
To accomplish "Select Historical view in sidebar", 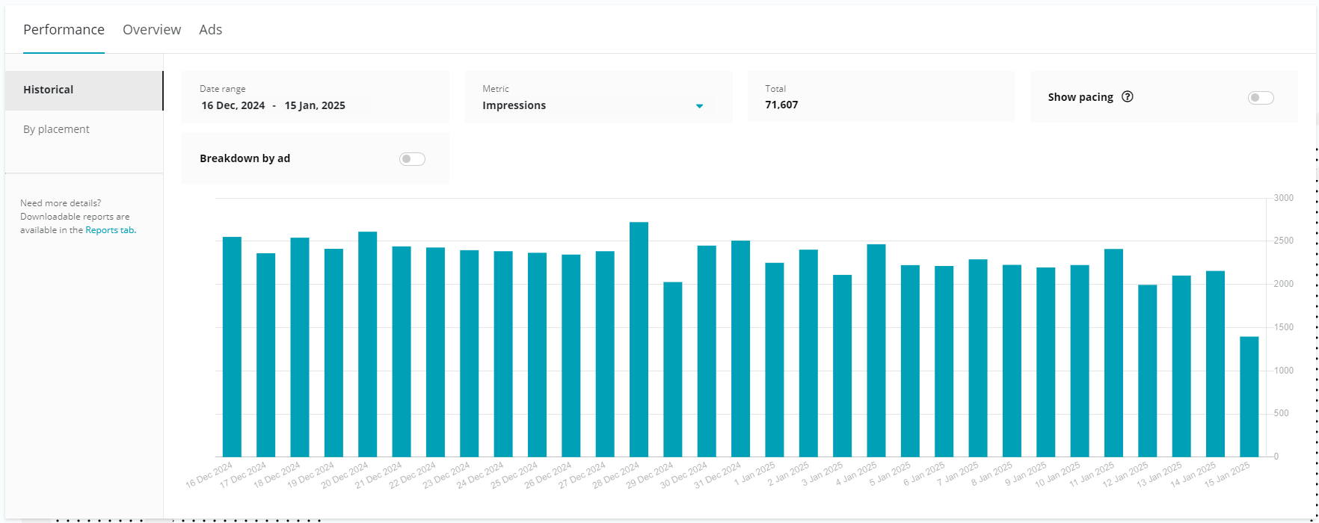I will click(x=49, y=90).
